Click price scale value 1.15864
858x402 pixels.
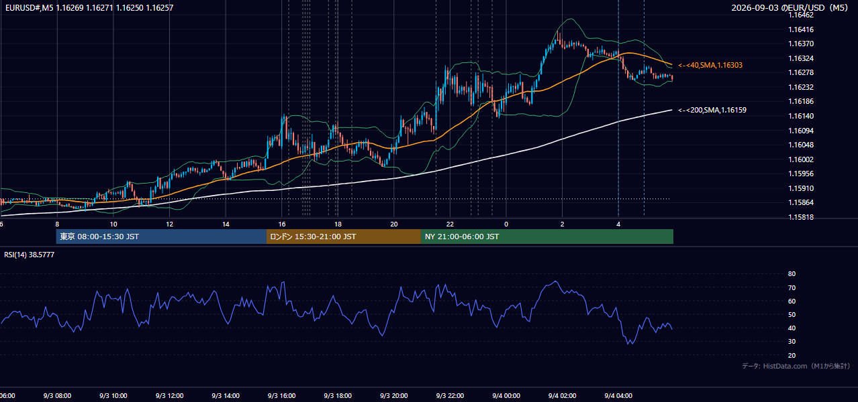click(x=802, y=202)
